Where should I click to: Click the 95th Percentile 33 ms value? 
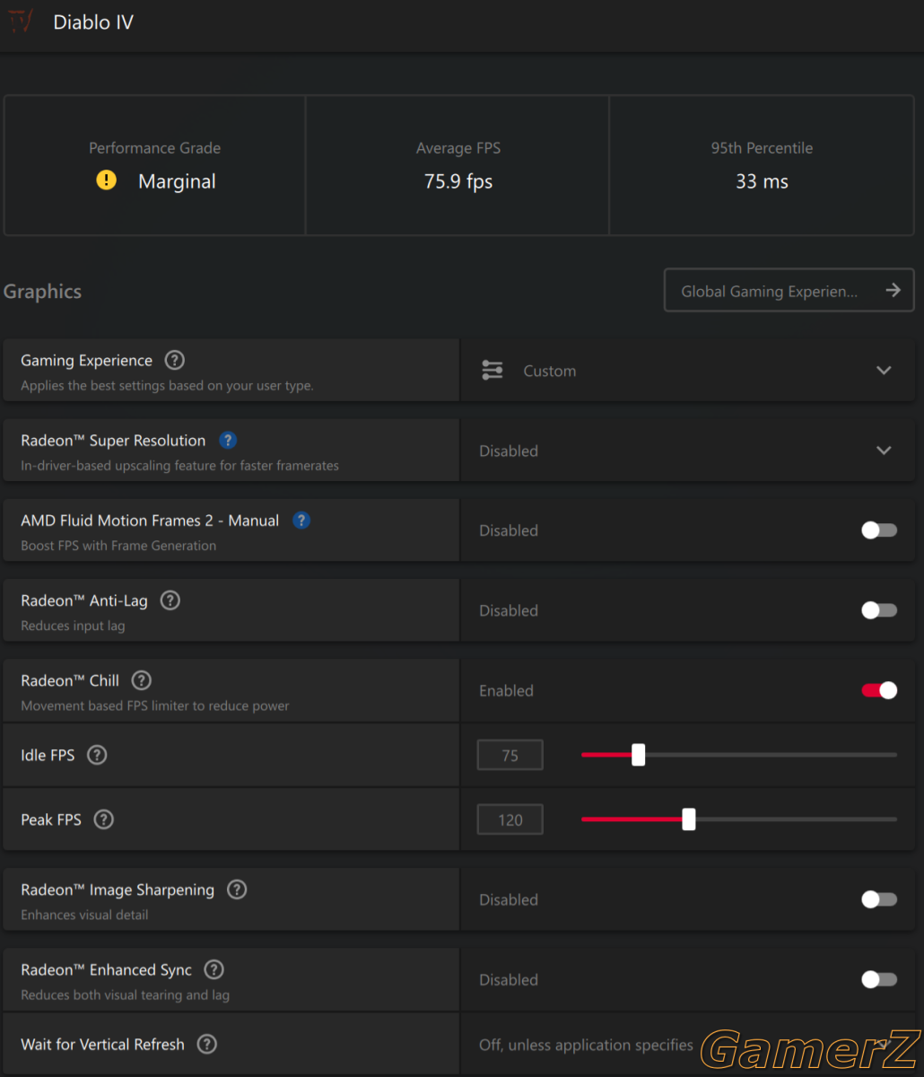coord(762,181)
